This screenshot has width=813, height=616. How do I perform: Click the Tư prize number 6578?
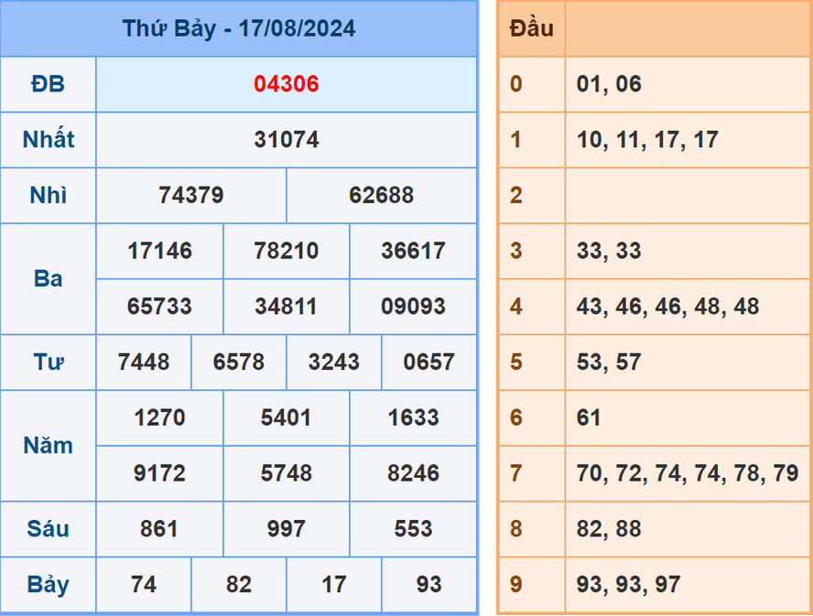(x=238, y=362)
